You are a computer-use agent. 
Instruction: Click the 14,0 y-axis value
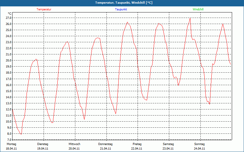coord(9,97)
